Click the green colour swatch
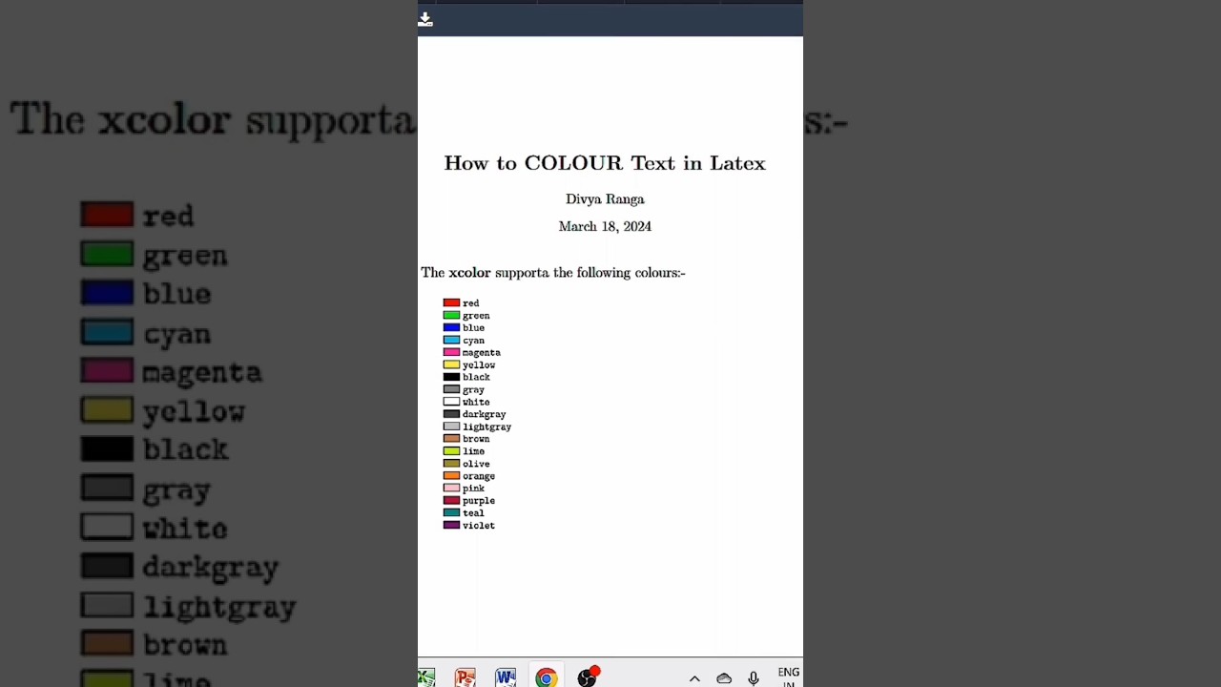The image size is (1221, 687). click(451, 315)
